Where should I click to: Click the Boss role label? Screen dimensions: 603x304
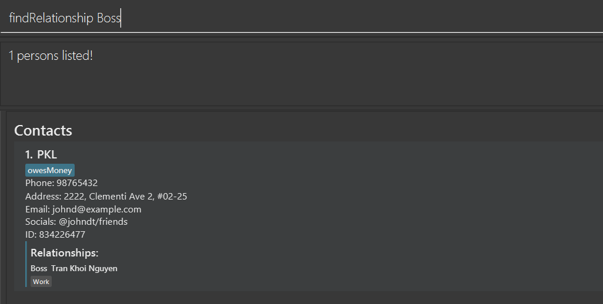(39, 268)
